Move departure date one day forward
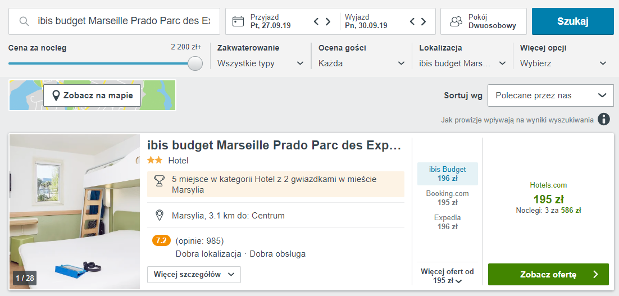 point(425,22)
